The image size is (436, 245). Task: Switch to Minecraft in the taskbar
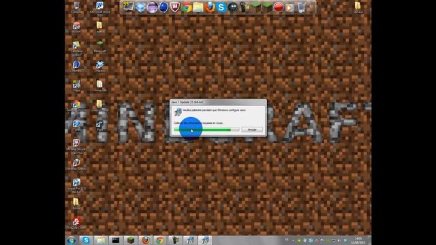coord(130,240)
